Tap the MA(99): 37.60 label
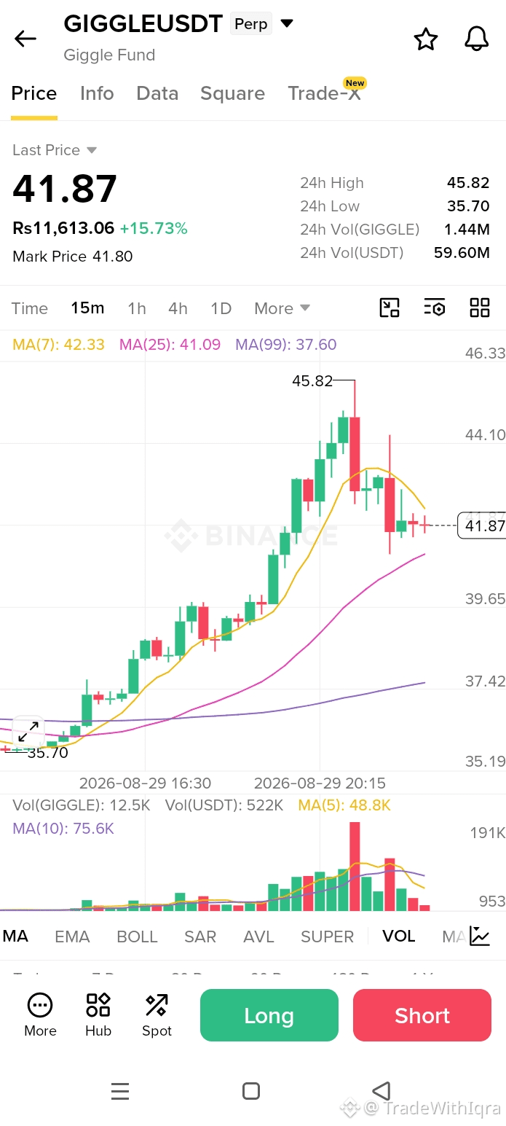The image size is (506, 1126). (x=286, y=345)
